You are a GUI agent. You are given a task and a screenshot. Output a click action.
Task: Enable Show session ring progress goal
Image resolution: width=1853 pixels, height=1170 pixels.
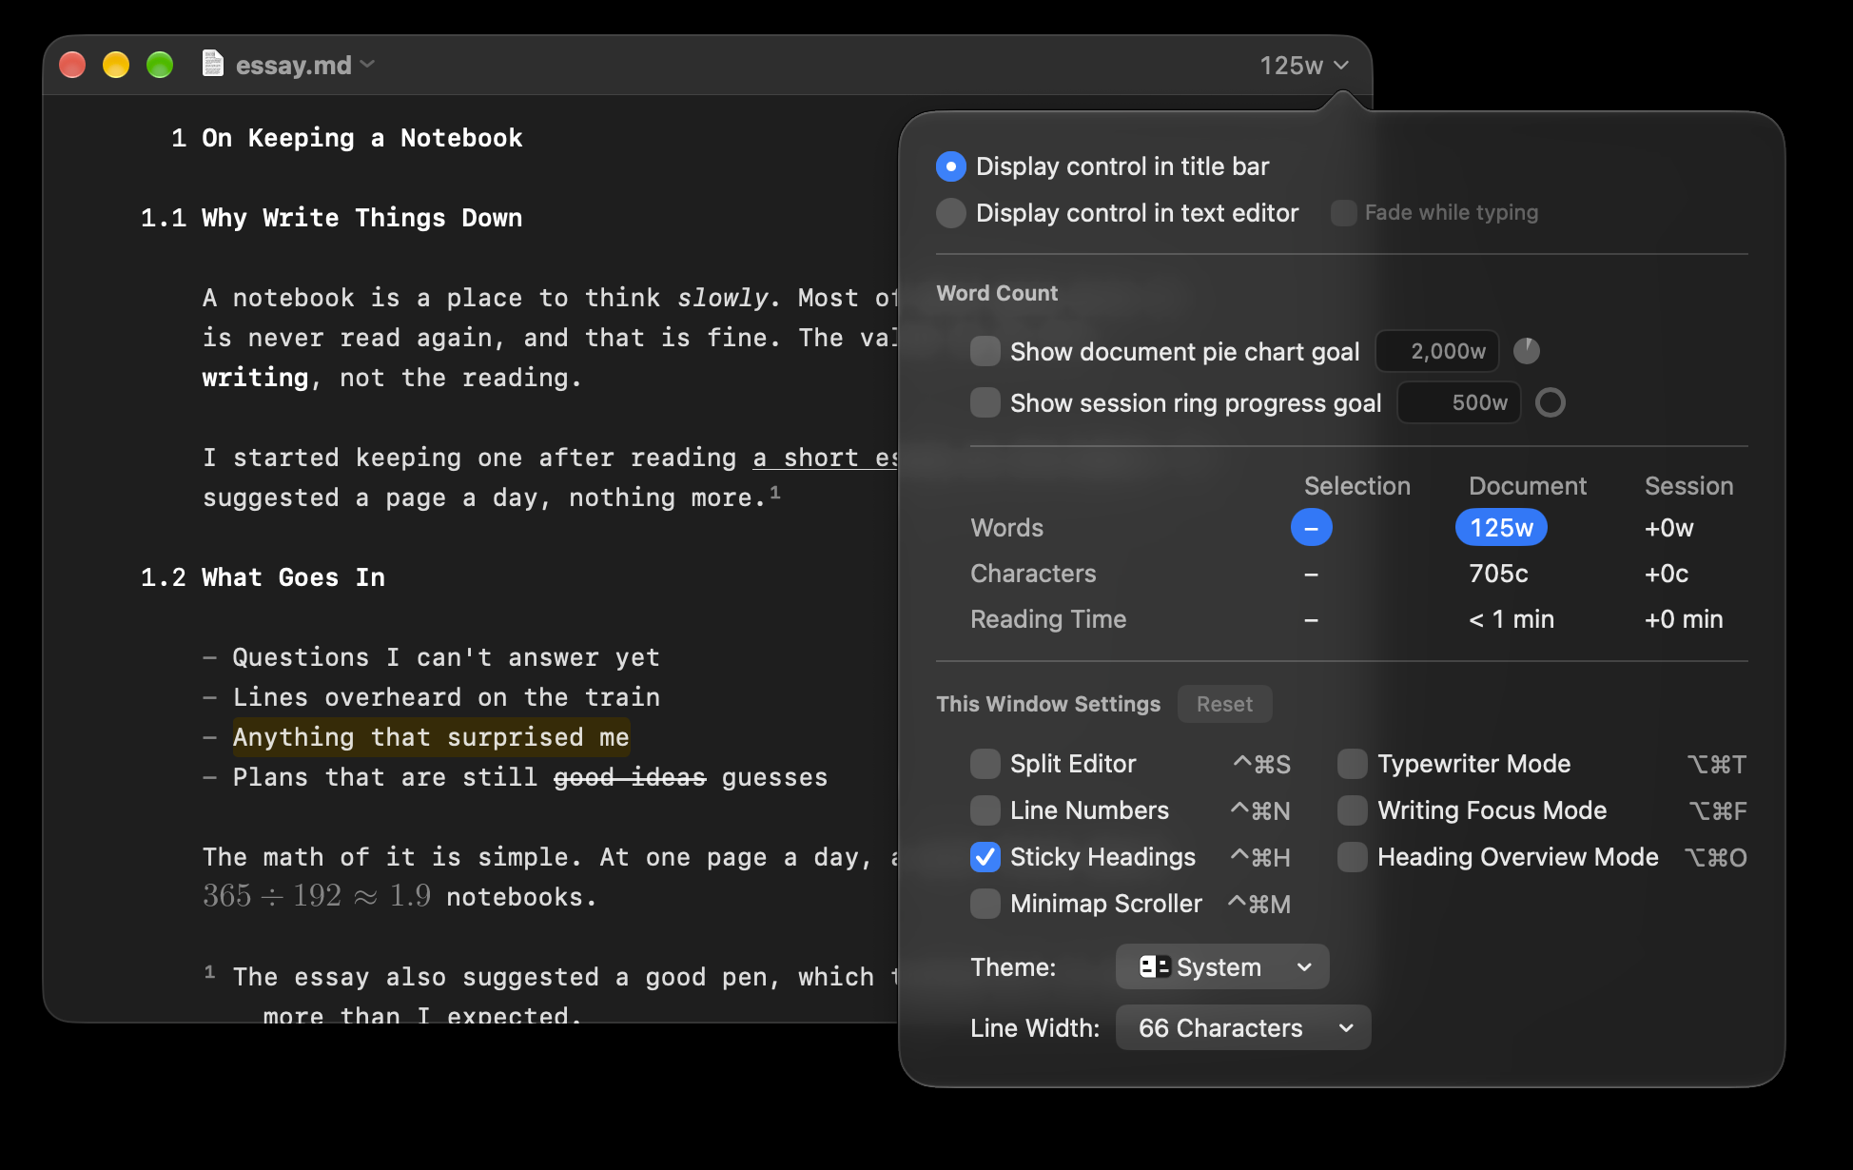click(x=985, y=402)
